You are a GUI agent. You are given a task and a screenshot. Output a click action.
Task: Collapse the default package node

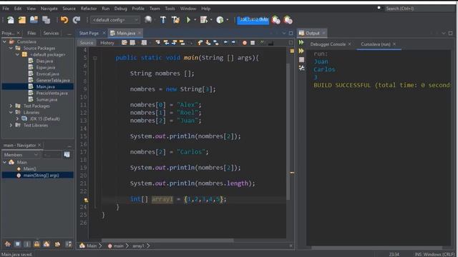click(17, 54)
